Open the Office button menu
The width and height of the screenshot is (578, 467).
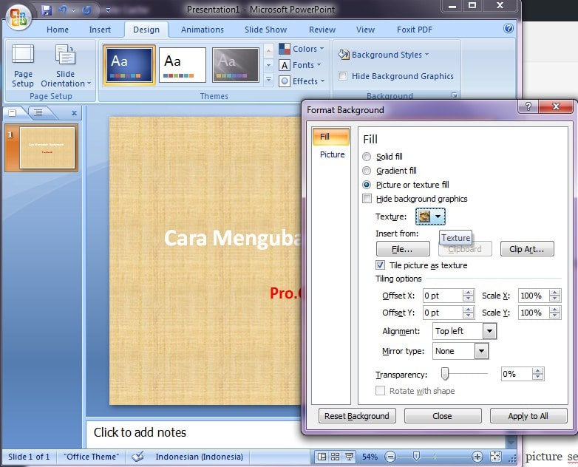click(18, 17)
